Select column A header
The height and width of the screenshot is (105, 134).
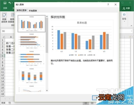point(11,37)
